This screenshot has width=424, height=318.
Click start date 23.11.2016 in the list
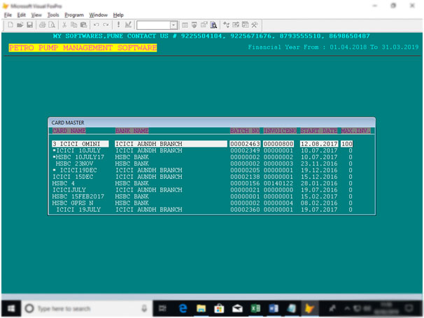click(x=319, y=164)
